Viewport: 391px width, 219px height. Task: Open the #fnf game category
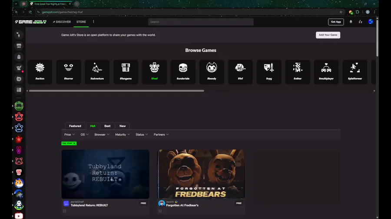point(240,72)
